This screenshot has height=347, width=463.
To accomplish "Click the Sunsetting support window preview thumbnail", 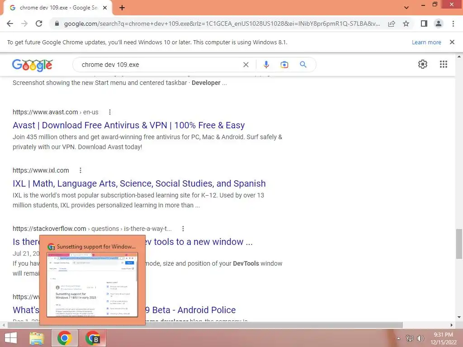I will click(x=92, y=285).
